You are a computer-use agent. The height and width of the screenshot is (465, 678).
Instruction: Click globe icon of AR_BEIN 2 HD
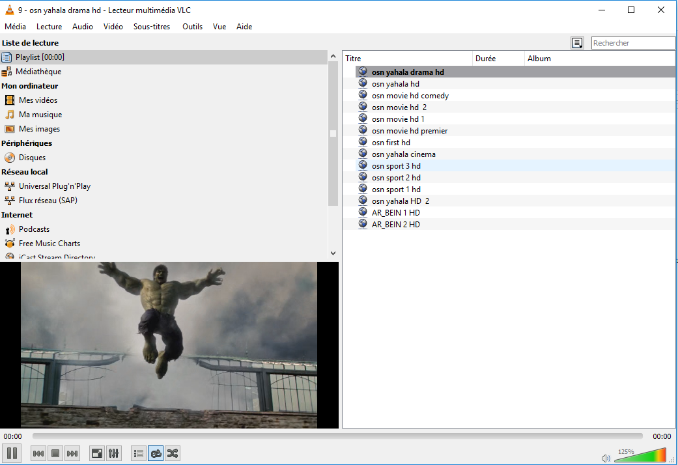363,223
